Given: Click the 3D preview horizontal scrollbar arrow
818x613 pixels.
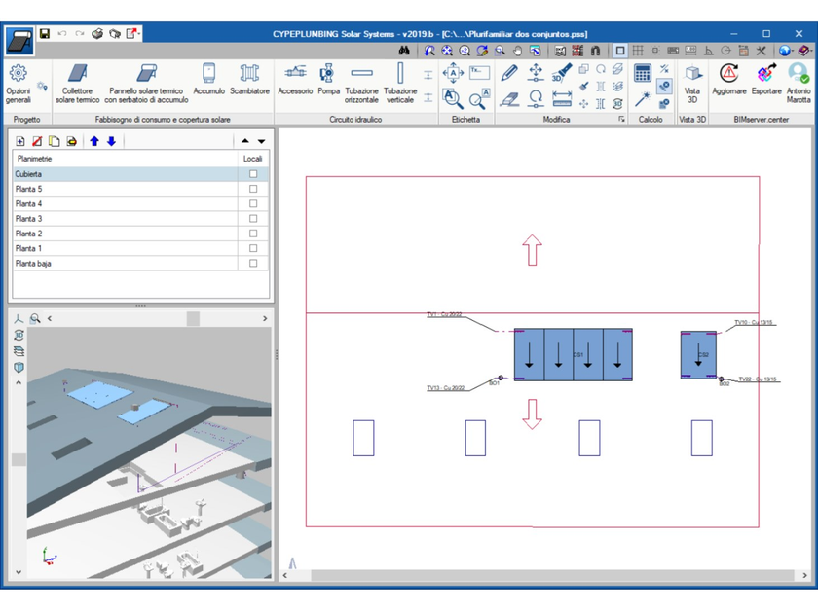Looking at the screenshot, I should [x=263, y=317].
